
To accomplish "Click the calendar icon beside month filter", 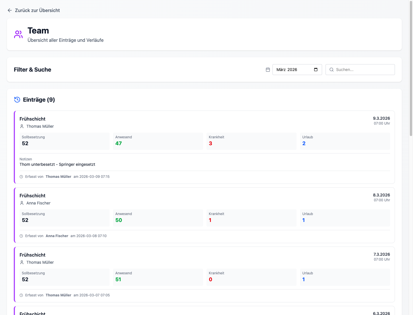I will click(268, 70).
